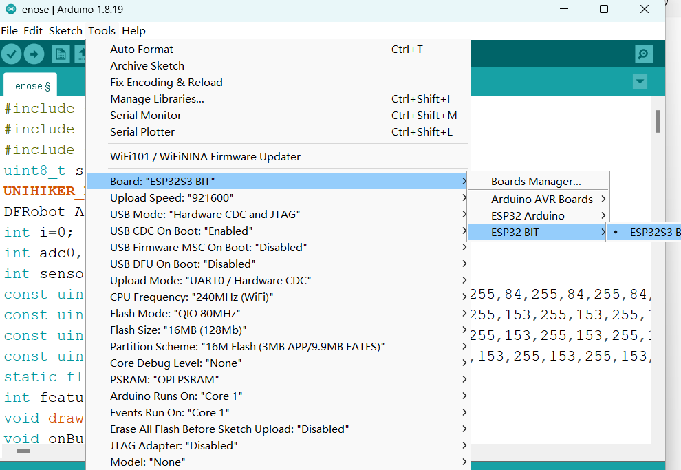Expand CPU Frequency: "240MHz (WiFi)"
This screenshot has width=681, height=470.
coord(279,297)
